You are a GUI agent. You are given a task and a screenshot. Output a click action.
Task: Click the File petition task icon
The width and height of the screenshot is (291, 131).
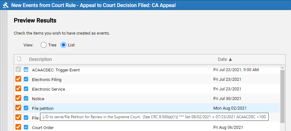click(x=26, y=108)
